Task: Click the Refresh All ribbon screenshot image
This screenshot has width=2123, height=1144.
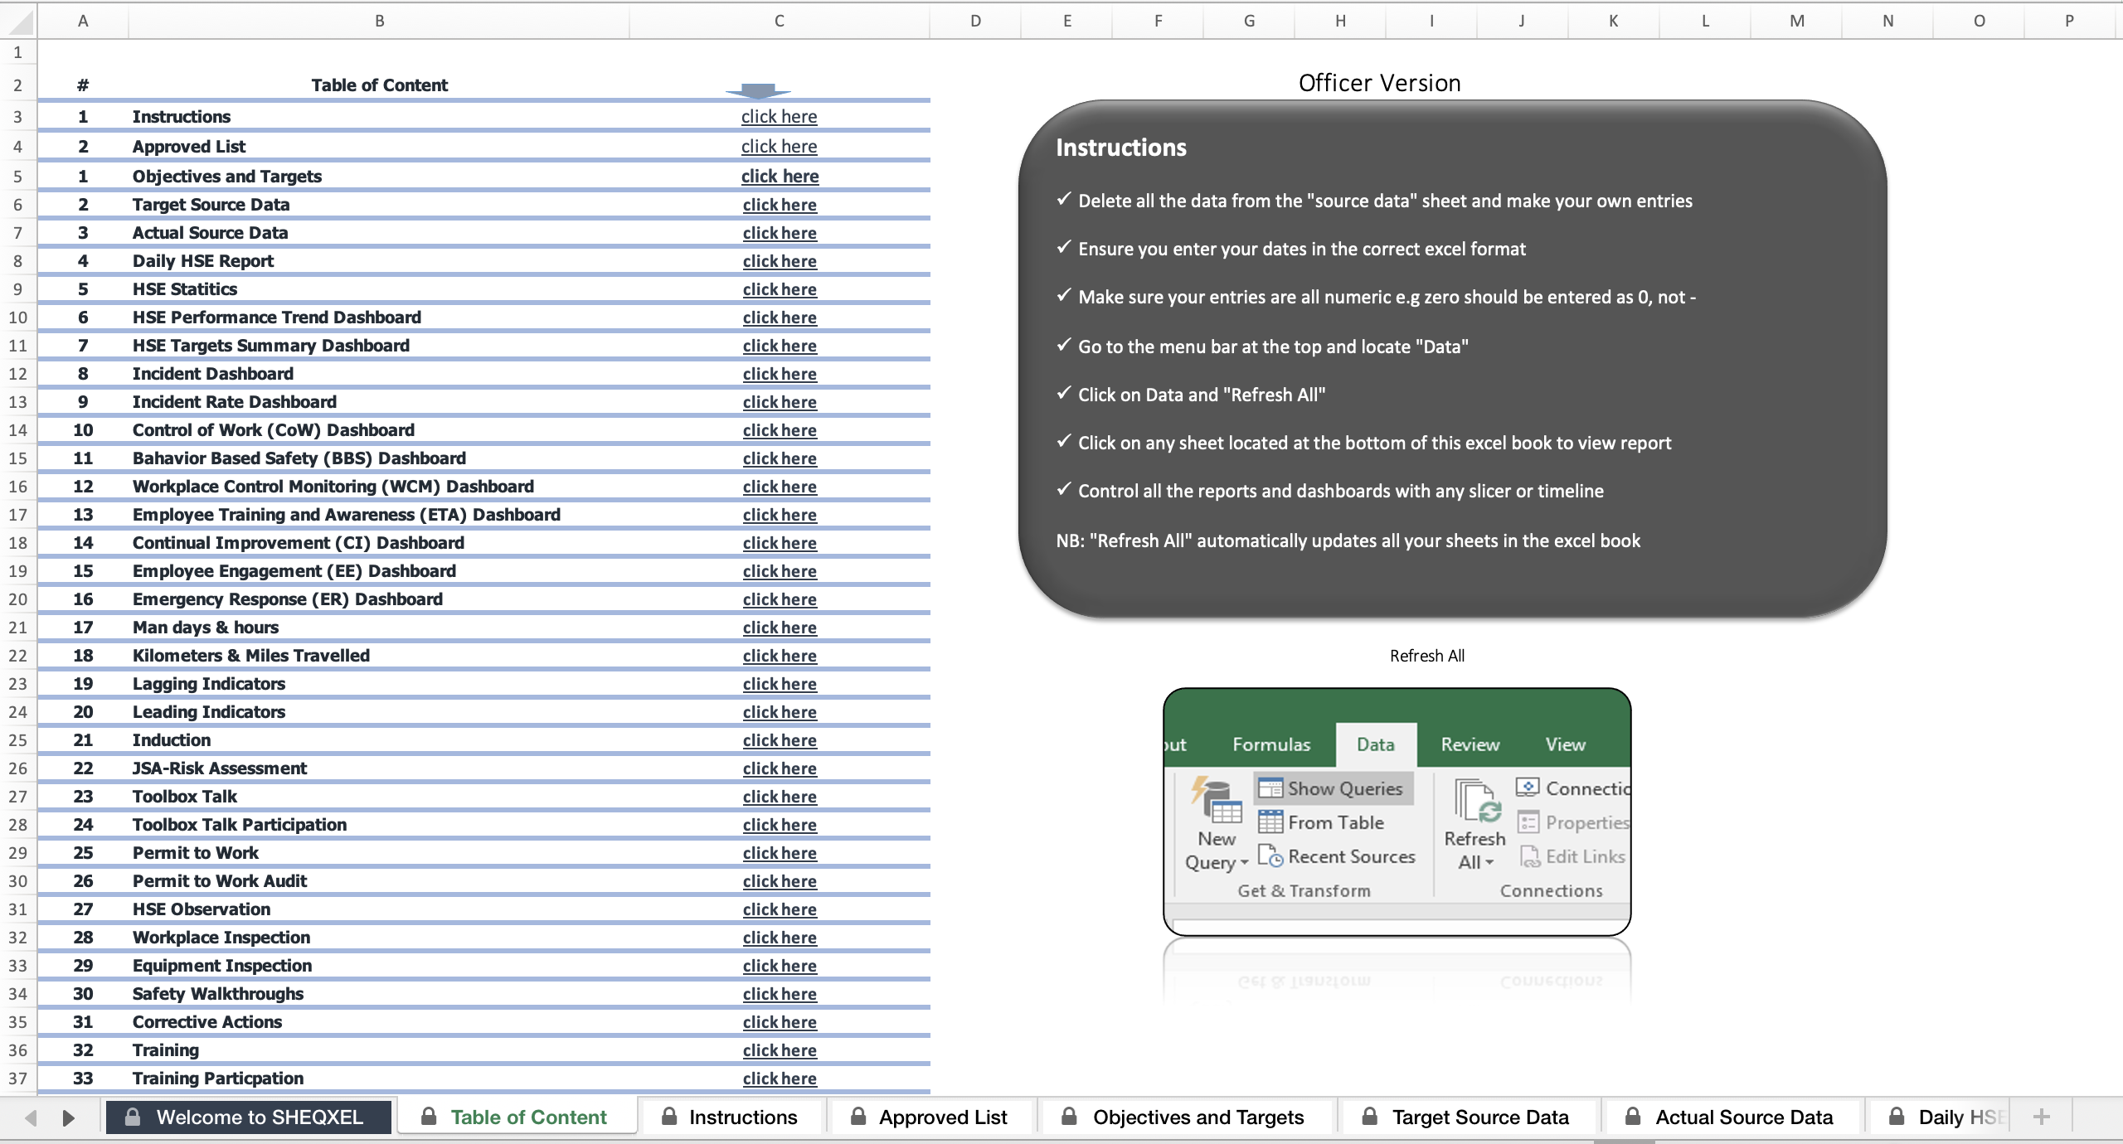Action: 1397,812
